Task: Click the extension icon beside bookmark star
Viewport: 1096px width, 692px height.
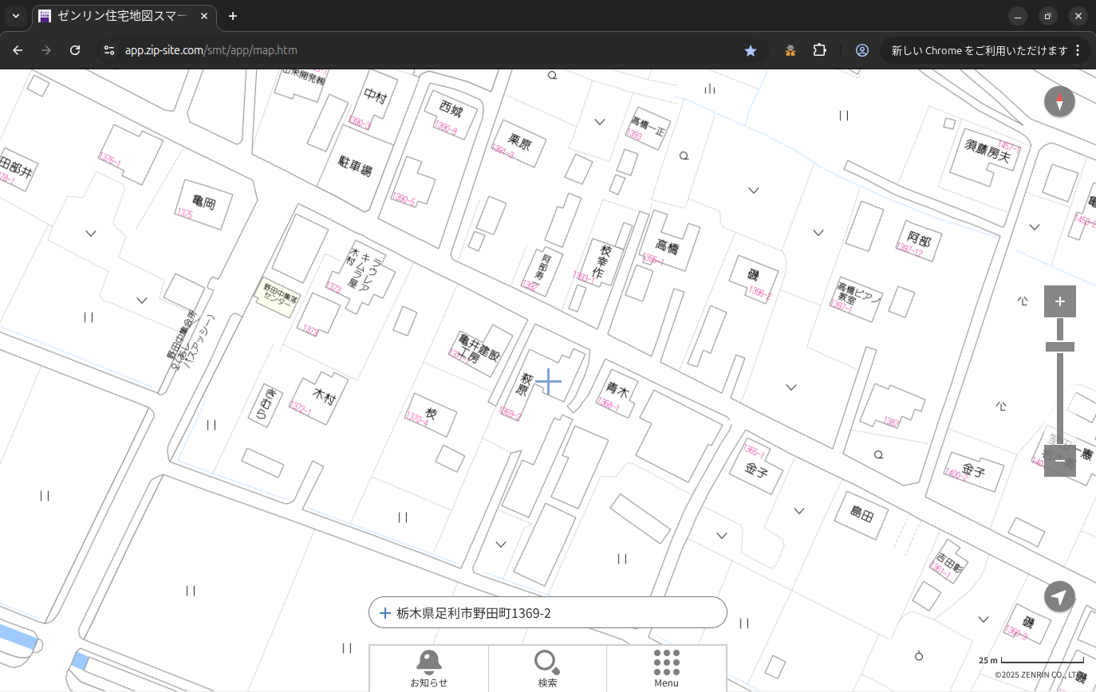Action: point(790,50)
